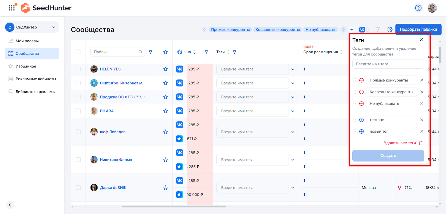The width and height of the screenshot is (446, 215).
Task: Open the apps grid menu icon
Action: click(11, 8)
